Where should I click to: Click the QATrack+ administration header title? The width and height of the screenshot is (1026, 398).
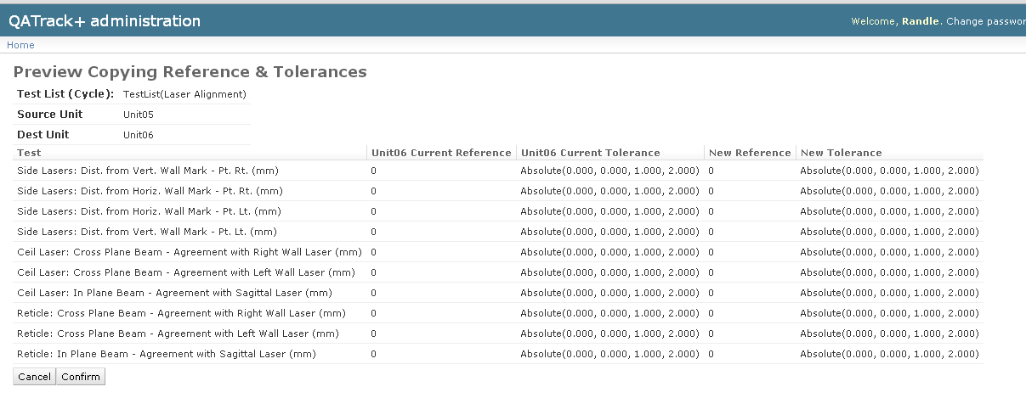(x=105, y=21)
